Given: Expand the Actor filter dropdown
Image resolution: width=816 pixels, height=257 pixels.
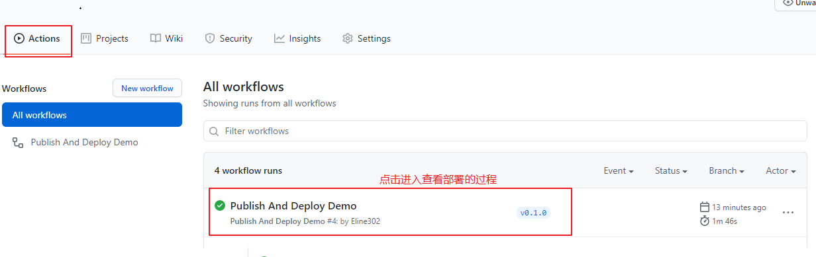Looking at the screenshot, I should pyautogui.click(x=781, y=170).
